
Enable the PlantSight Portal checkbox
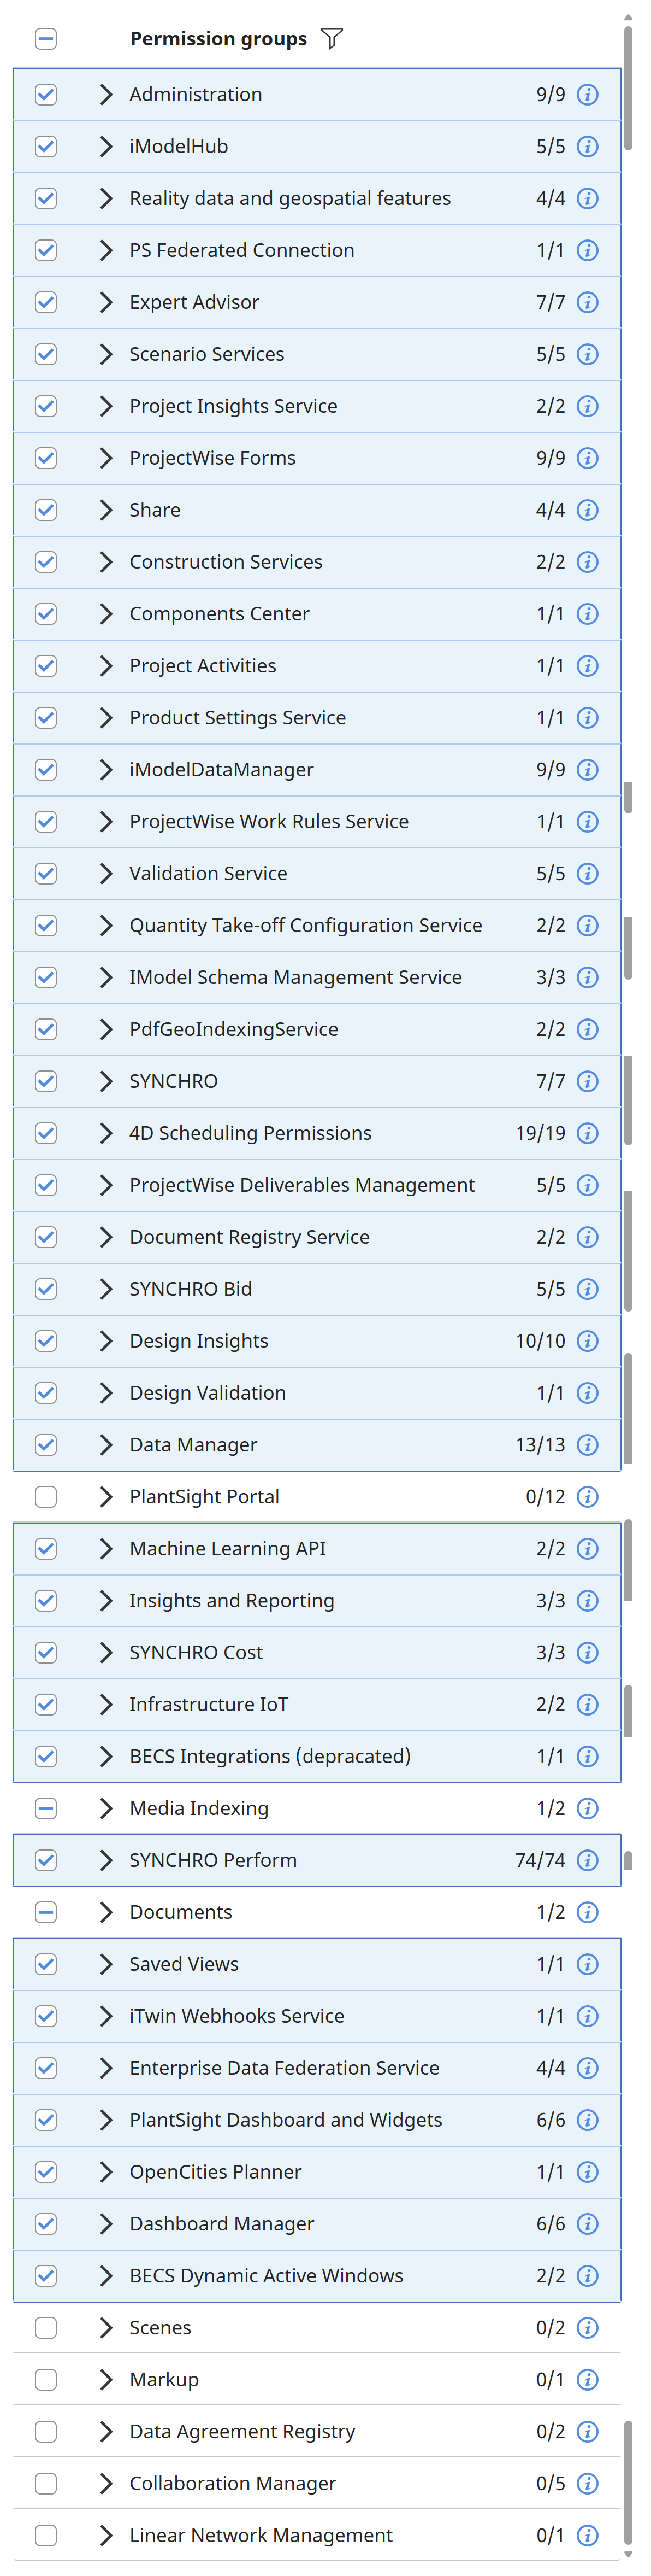[x=46, y=1497]
